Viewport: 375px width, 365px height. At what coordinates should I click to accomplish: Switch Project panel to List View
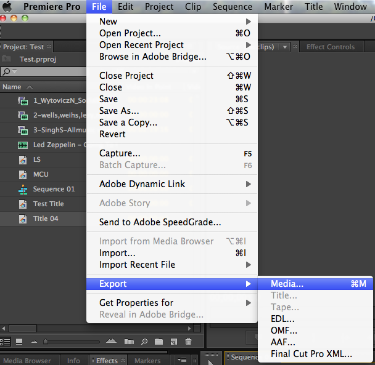(6, 342)
